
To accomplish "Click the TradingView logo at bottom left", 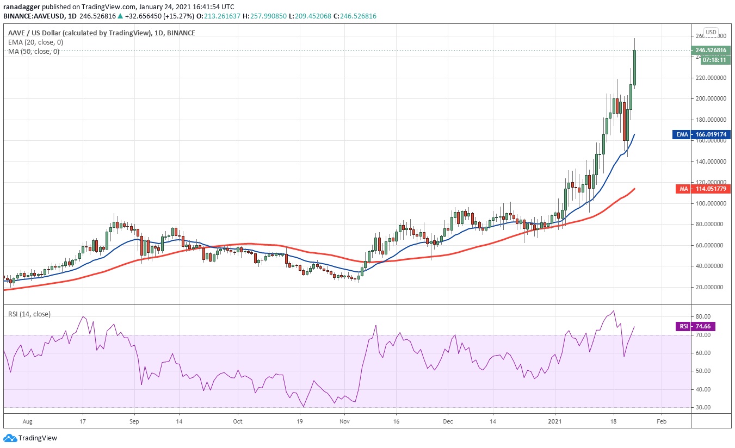I will coord(30,438).
